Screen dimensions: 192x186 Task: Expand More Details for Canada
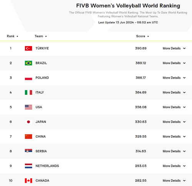click(174, 181)
